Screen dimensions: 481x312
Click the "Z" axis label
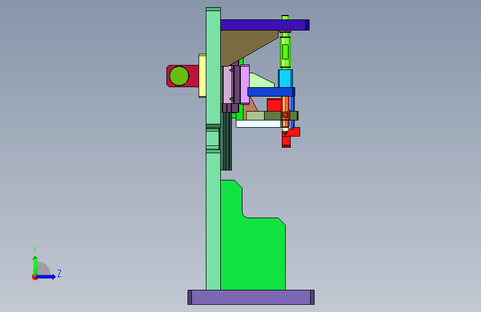[x=59, y=273]
